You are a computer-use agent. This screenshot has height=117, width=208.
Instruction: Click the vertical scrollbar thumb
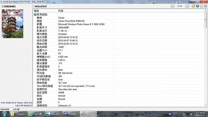tap(206, 20)
